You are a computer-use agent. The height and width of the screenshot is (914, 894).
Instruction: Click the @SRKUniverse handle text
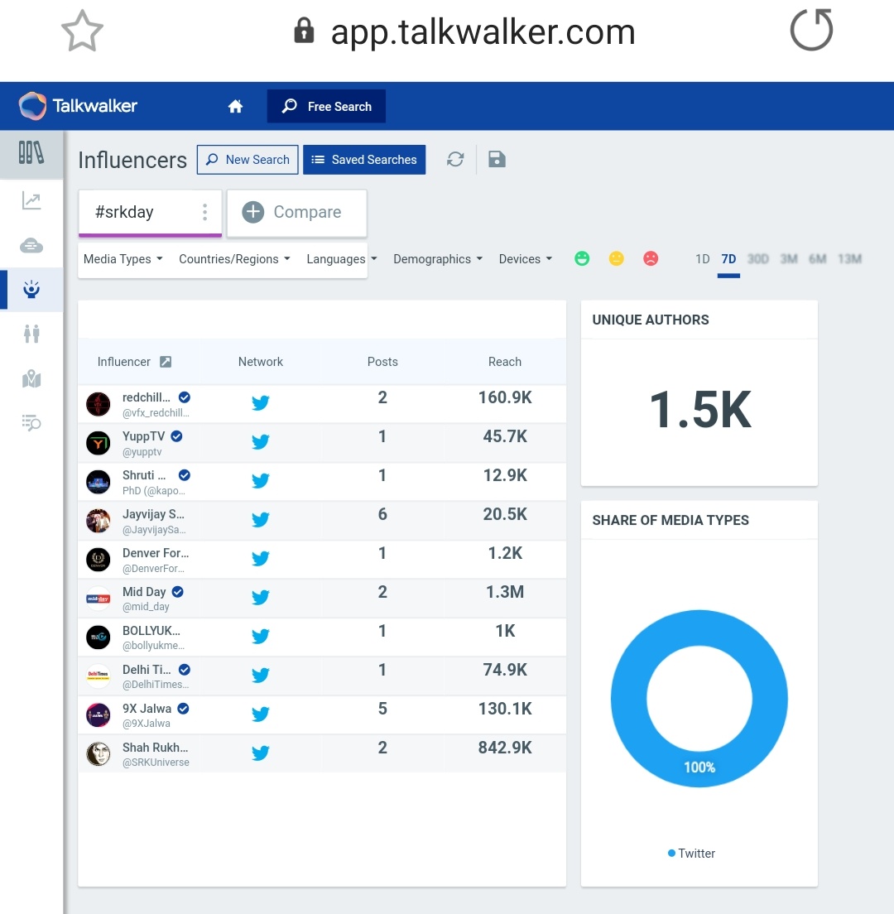coord(156,762)
